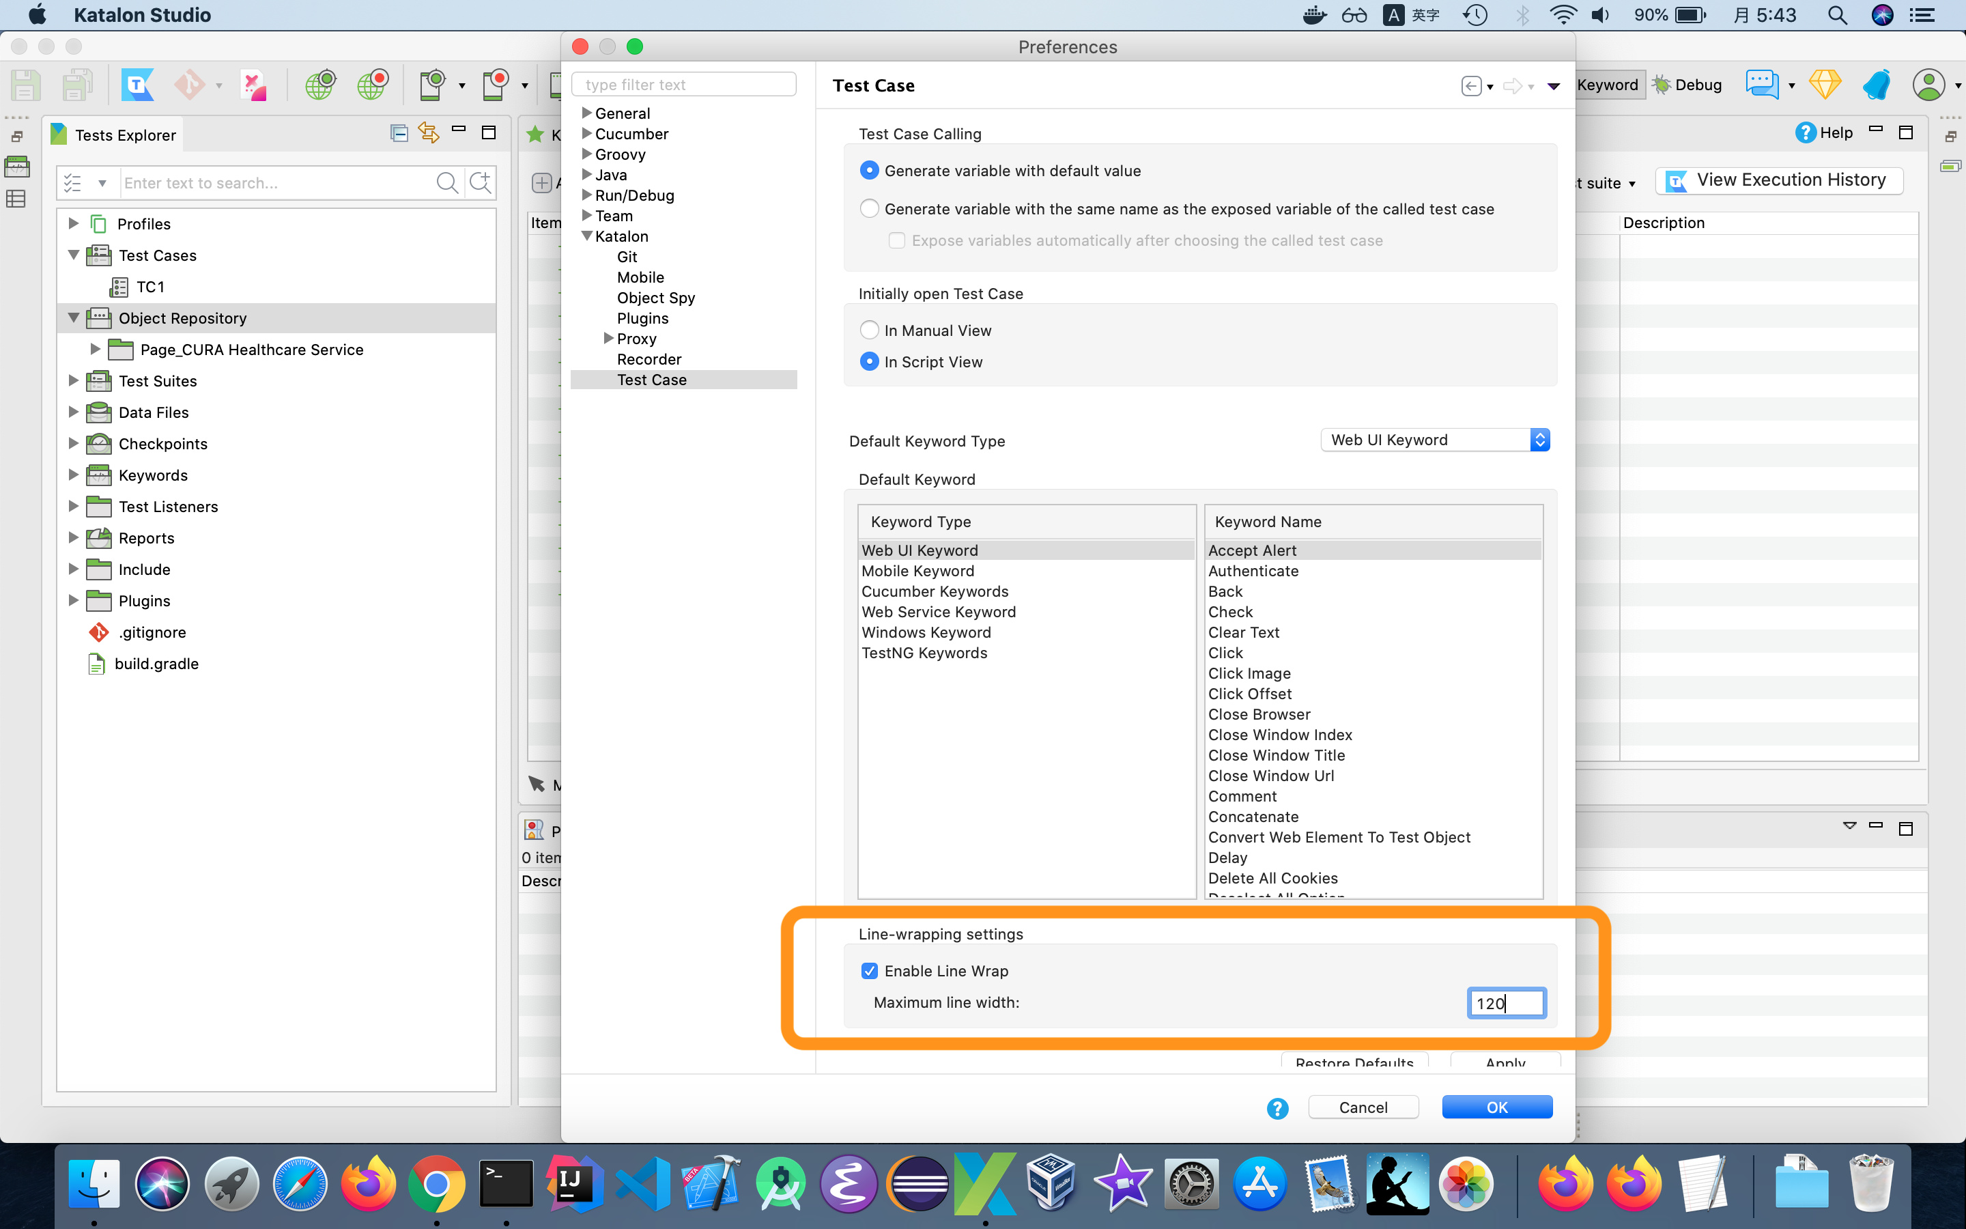Click the Collapse All icon in Tests Explorer
This screenshot has width=1966, height=1229.
pos(399,132)
